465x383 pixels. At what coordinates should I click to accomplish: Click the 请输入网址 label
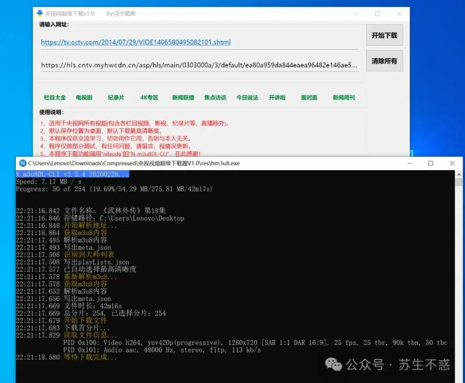click(54, 24)
